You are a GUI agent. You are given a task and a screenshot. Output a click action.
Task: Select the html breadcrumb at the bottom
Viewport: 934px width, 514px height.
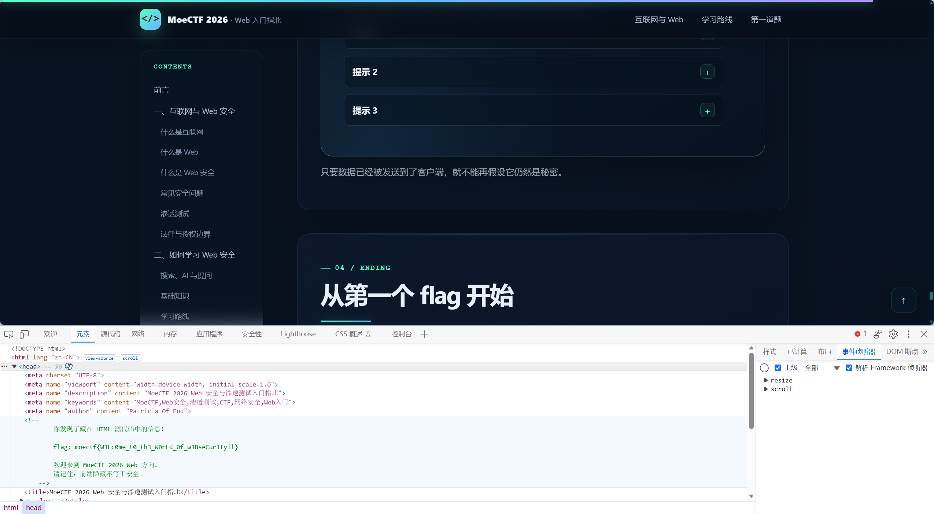click(11, 507)
